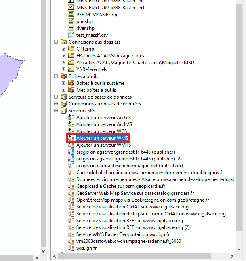The width and height of the screenshot is (246, 261).
Task: Click the GeoServer Web Map Service icon
Action: tap(71, 193)
